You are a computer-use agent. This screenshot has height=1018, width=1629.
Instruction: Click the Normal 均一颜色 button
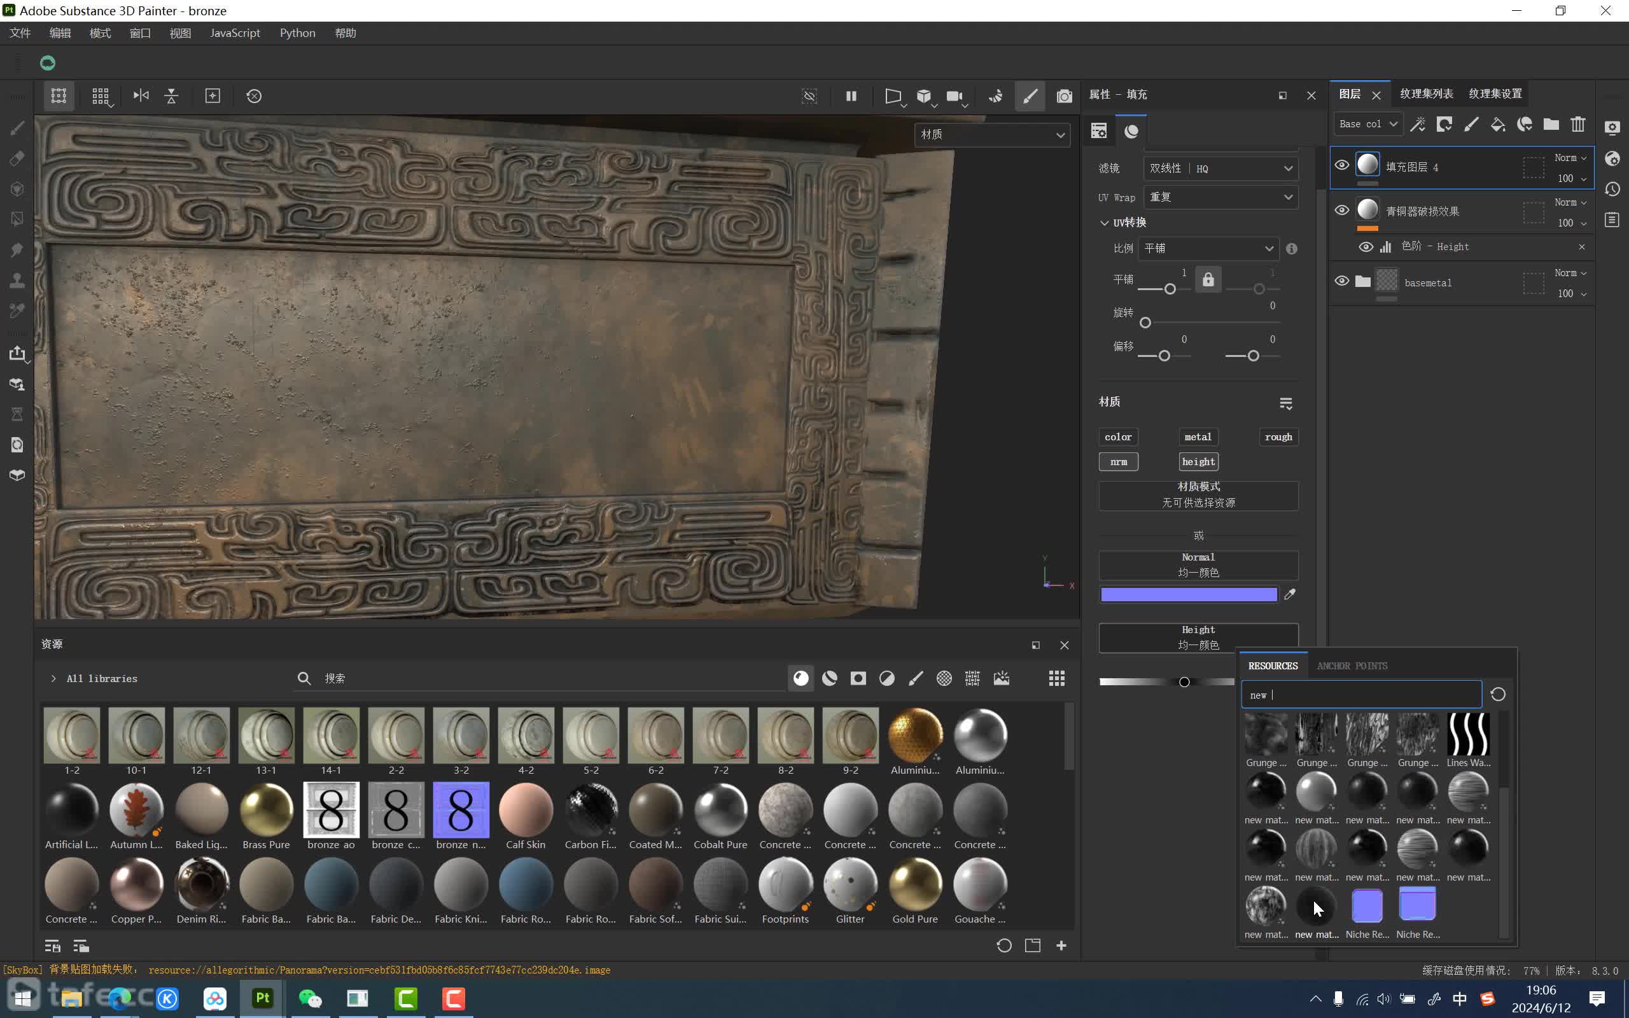point(1198,565)
